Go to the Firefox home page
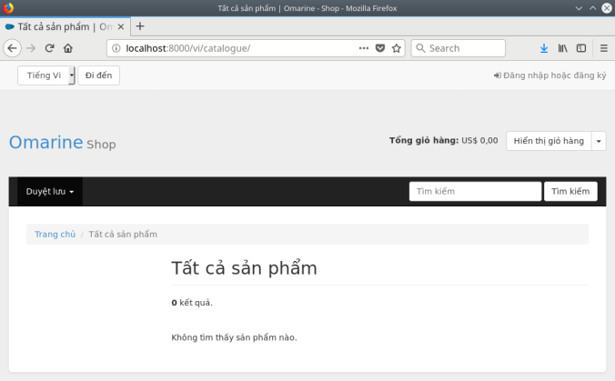 coord(68,48)
